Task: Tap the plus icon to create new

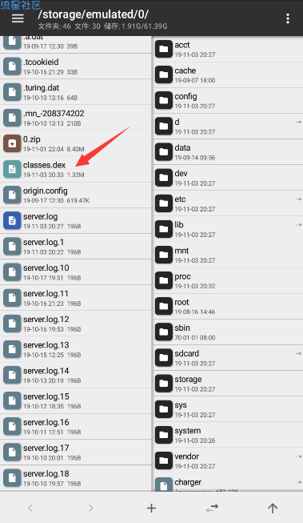Action: click(x=152, y=508)
